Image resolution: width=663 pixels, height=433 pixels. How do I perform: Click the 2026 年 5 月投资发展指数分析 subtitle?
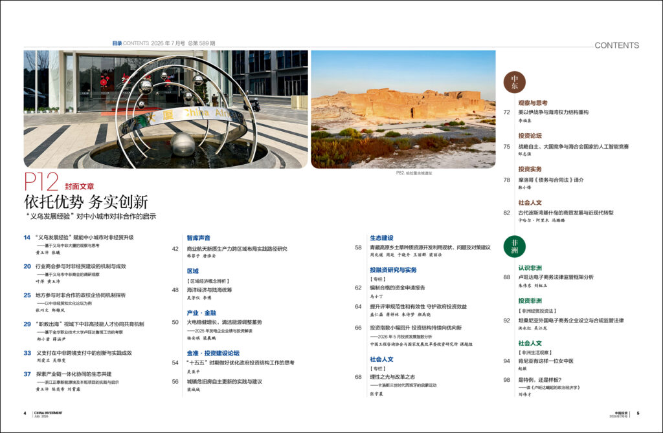(x=401, y=337)
